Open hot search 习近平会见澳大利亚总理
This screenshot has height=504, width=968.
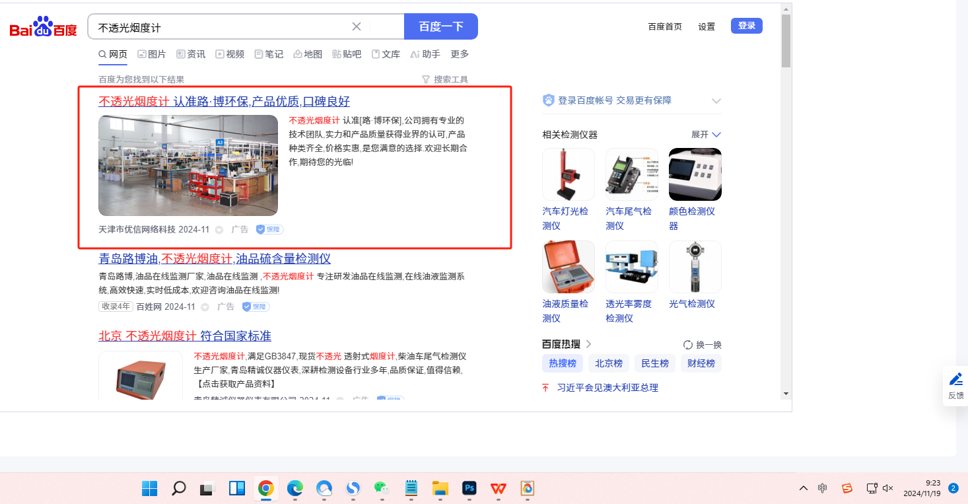click(607, 388)
